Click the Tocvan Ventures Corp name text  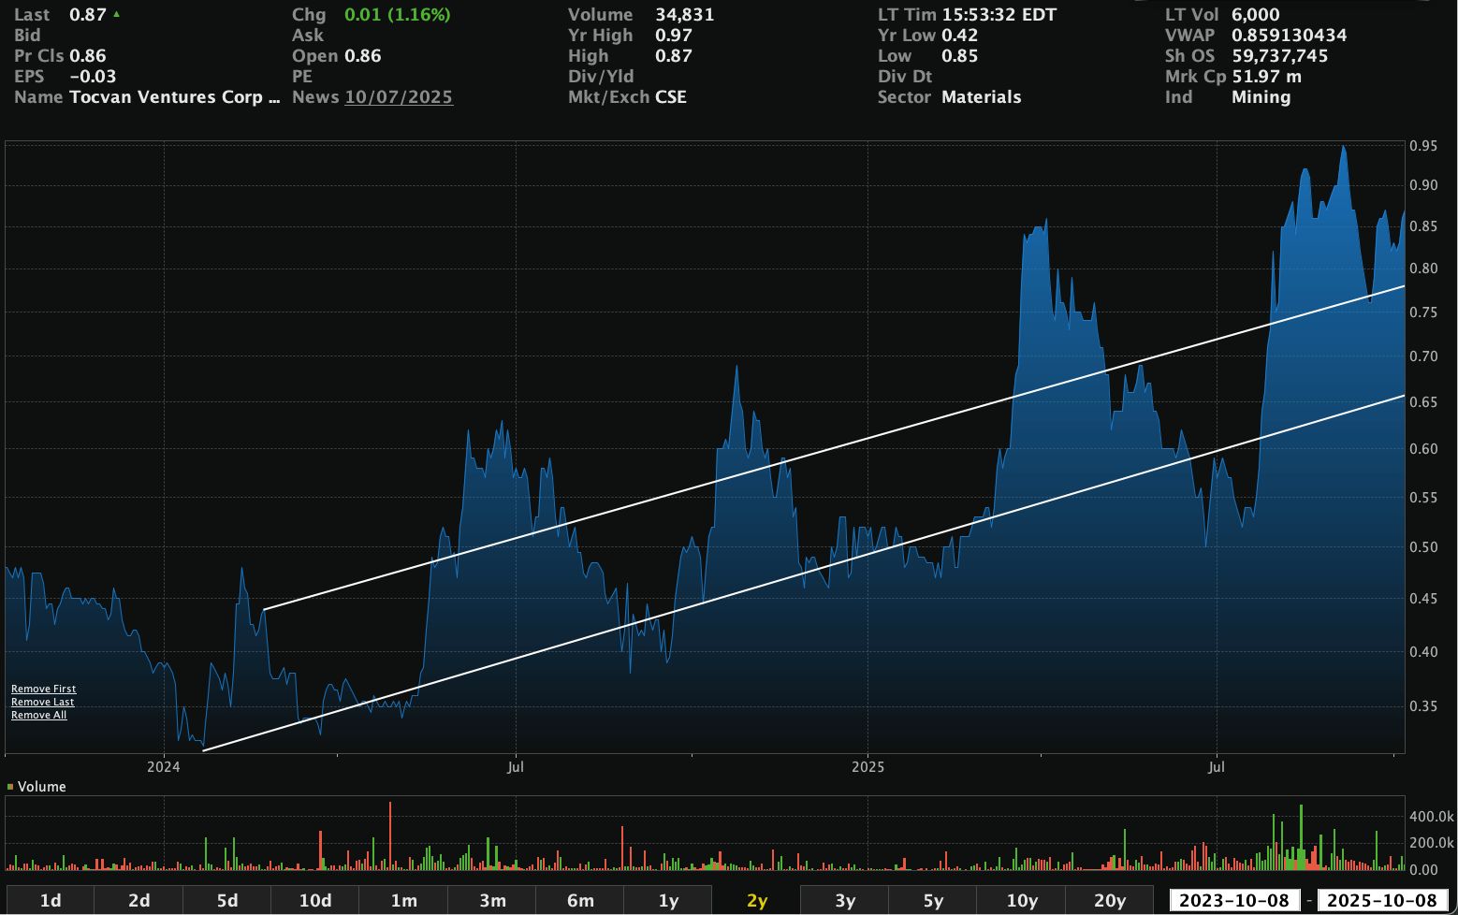pyautogui.click(x=174, y=97)
